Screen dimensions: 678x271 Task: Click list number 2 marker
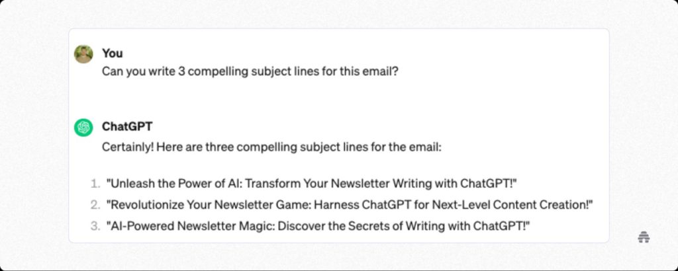tap(95, 205)
